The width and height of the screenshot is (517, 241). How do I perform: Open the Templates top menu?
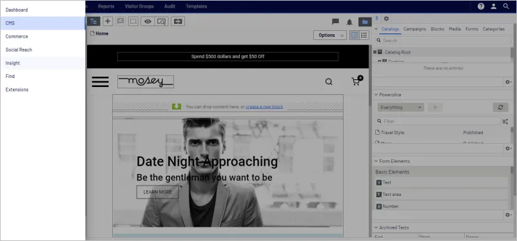196,6
